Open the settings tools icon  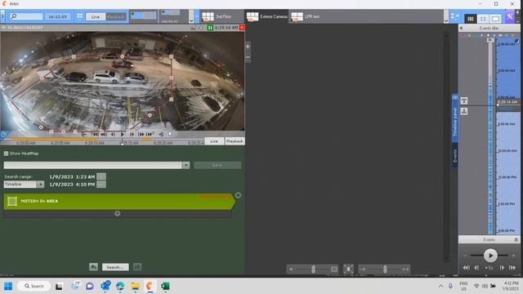point(510,16)
